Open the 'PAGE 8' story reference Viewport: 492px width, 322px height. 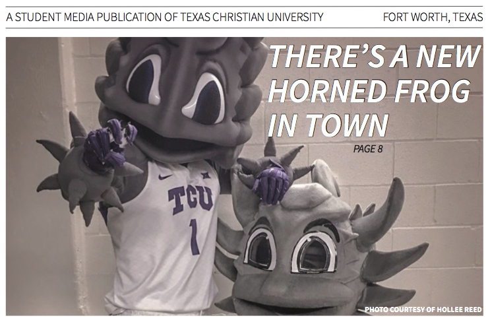pos(368,148)
